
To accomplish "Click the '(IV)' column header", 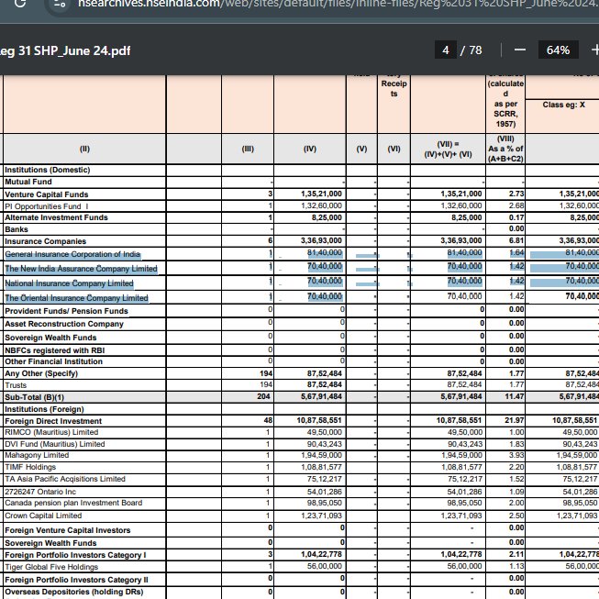I will pyautogui.click(x=310, y=150).
